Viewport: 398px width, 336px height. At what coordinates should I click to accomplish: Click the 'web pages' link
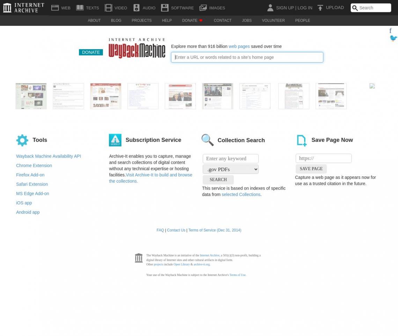(x=239, y=46)
